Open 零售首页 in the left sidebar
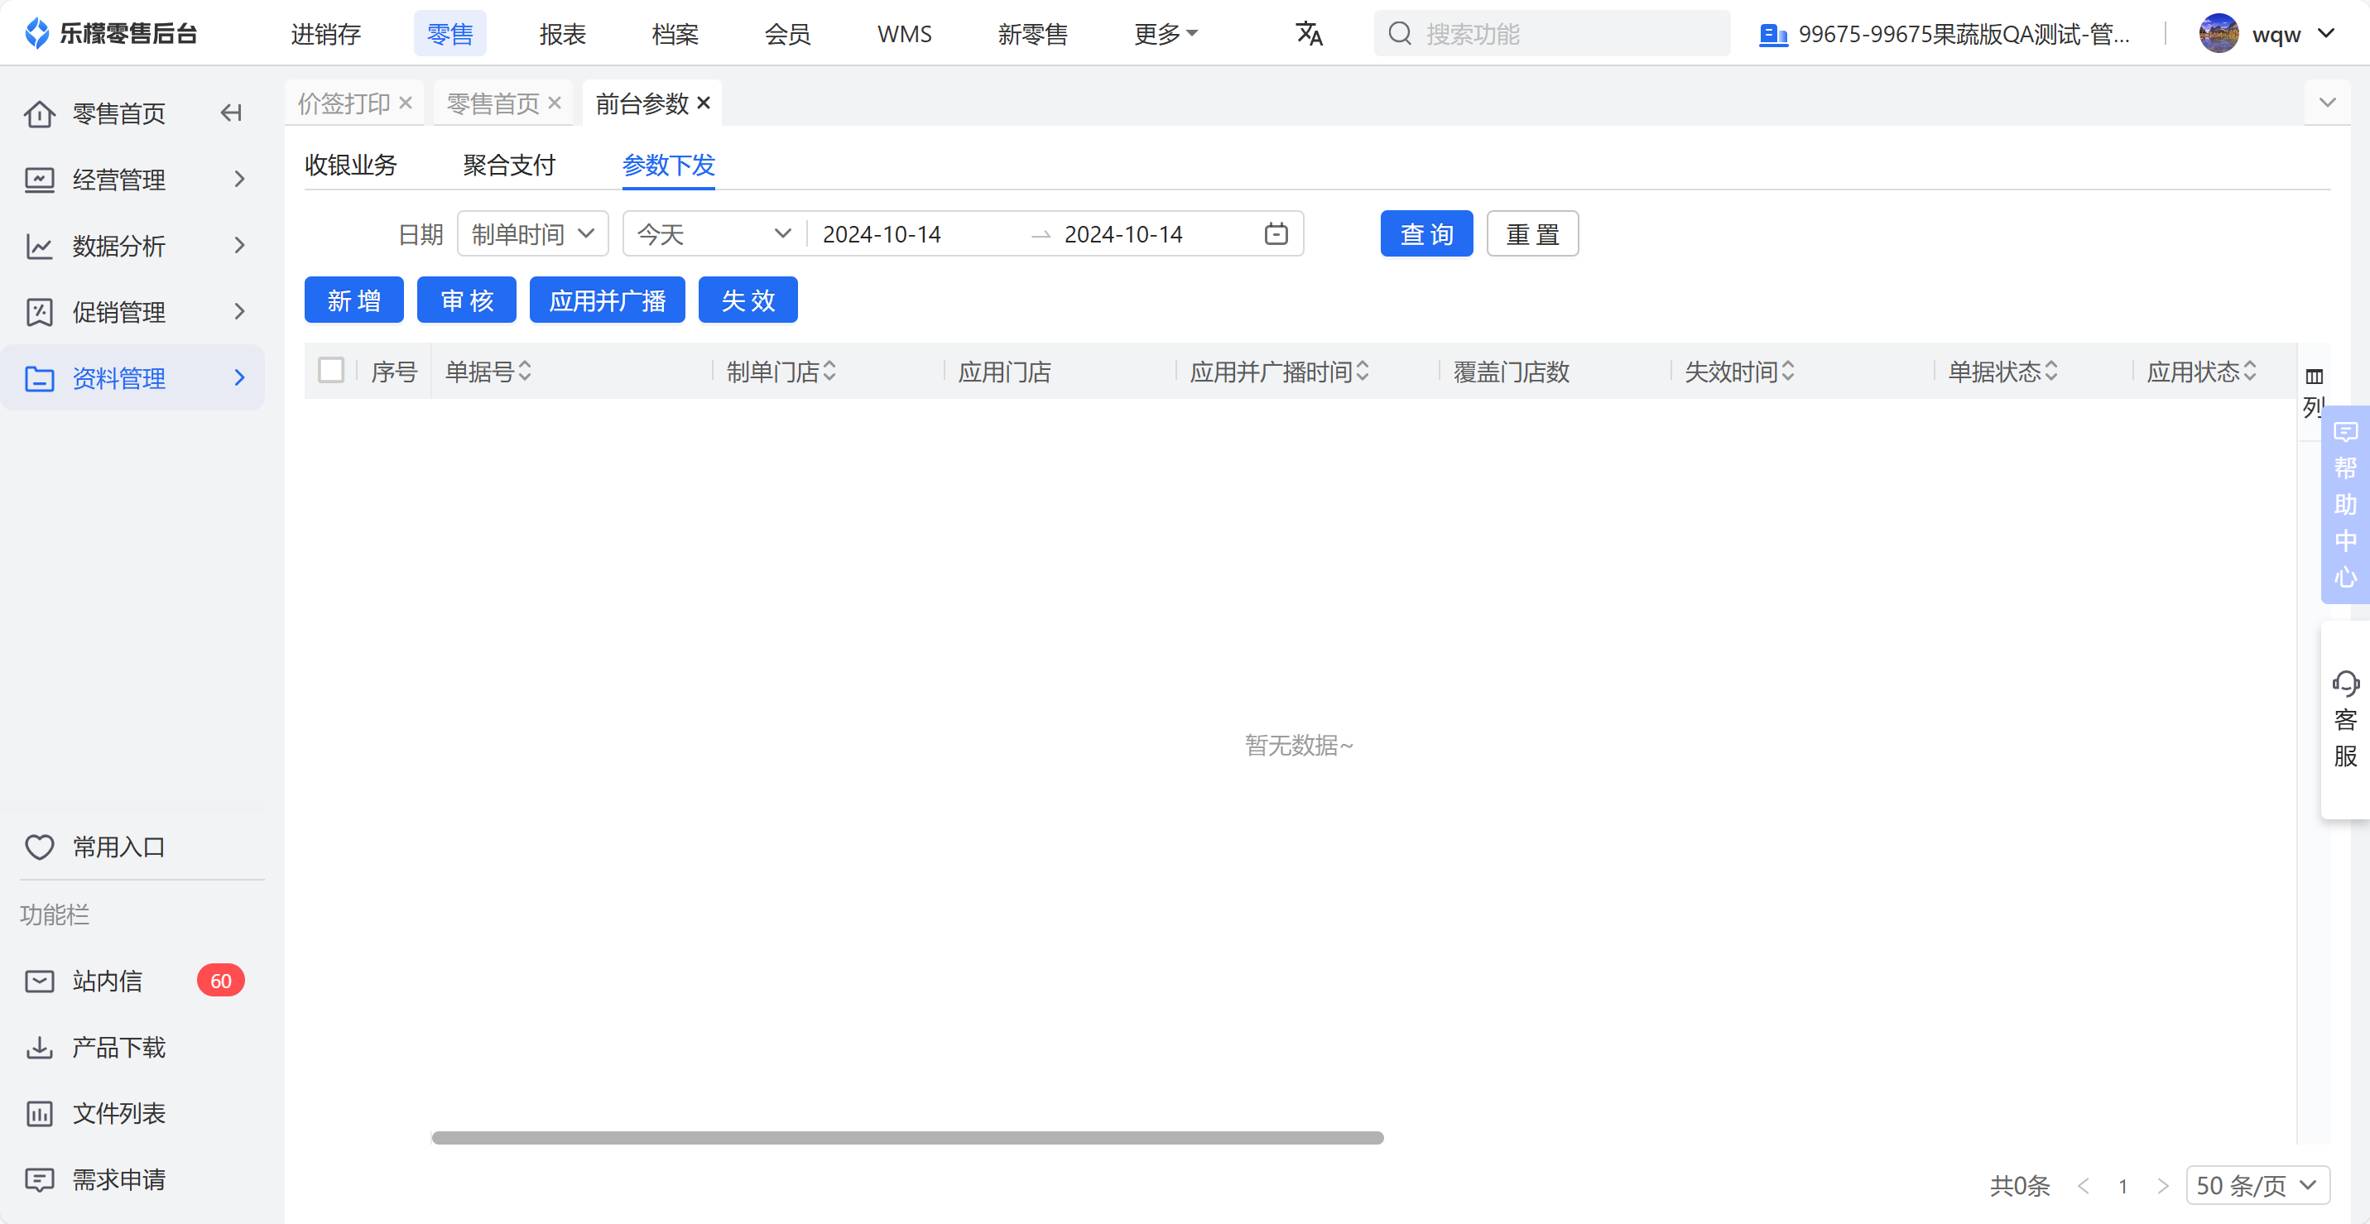 (118, 113)
